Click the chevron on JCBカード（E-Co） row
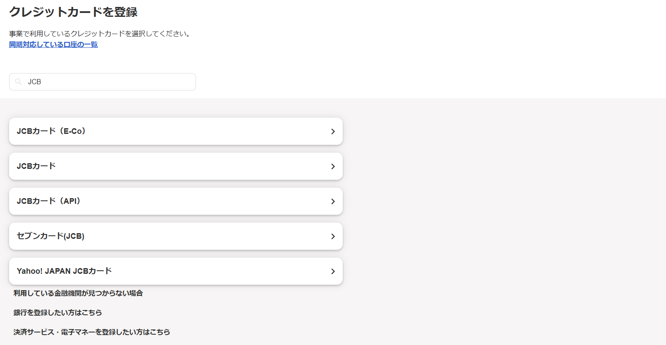 pyautogui.click(x=333, y=131)
